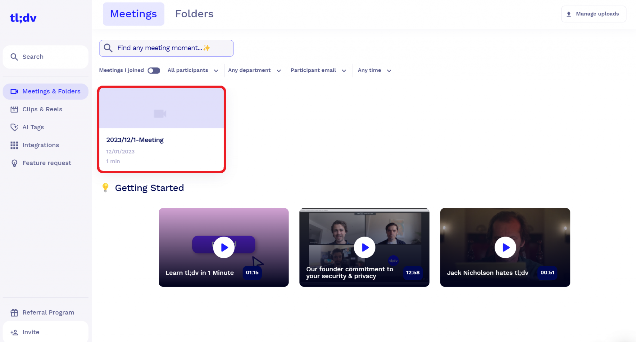This screenshot has width=636, height=342.
Task: Select the Meetings tab
Action: coord(133,14)
